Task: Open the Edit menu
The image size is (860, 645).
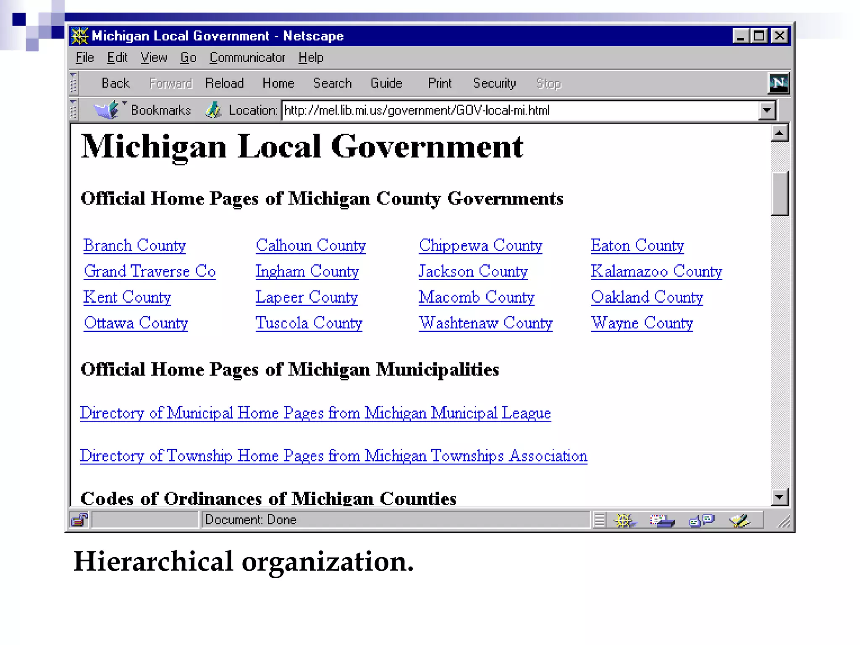Action: pos(117,58)
